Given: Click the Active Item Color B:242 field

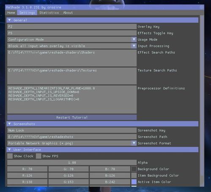Looking at the screenshot, I should [110, 182].
